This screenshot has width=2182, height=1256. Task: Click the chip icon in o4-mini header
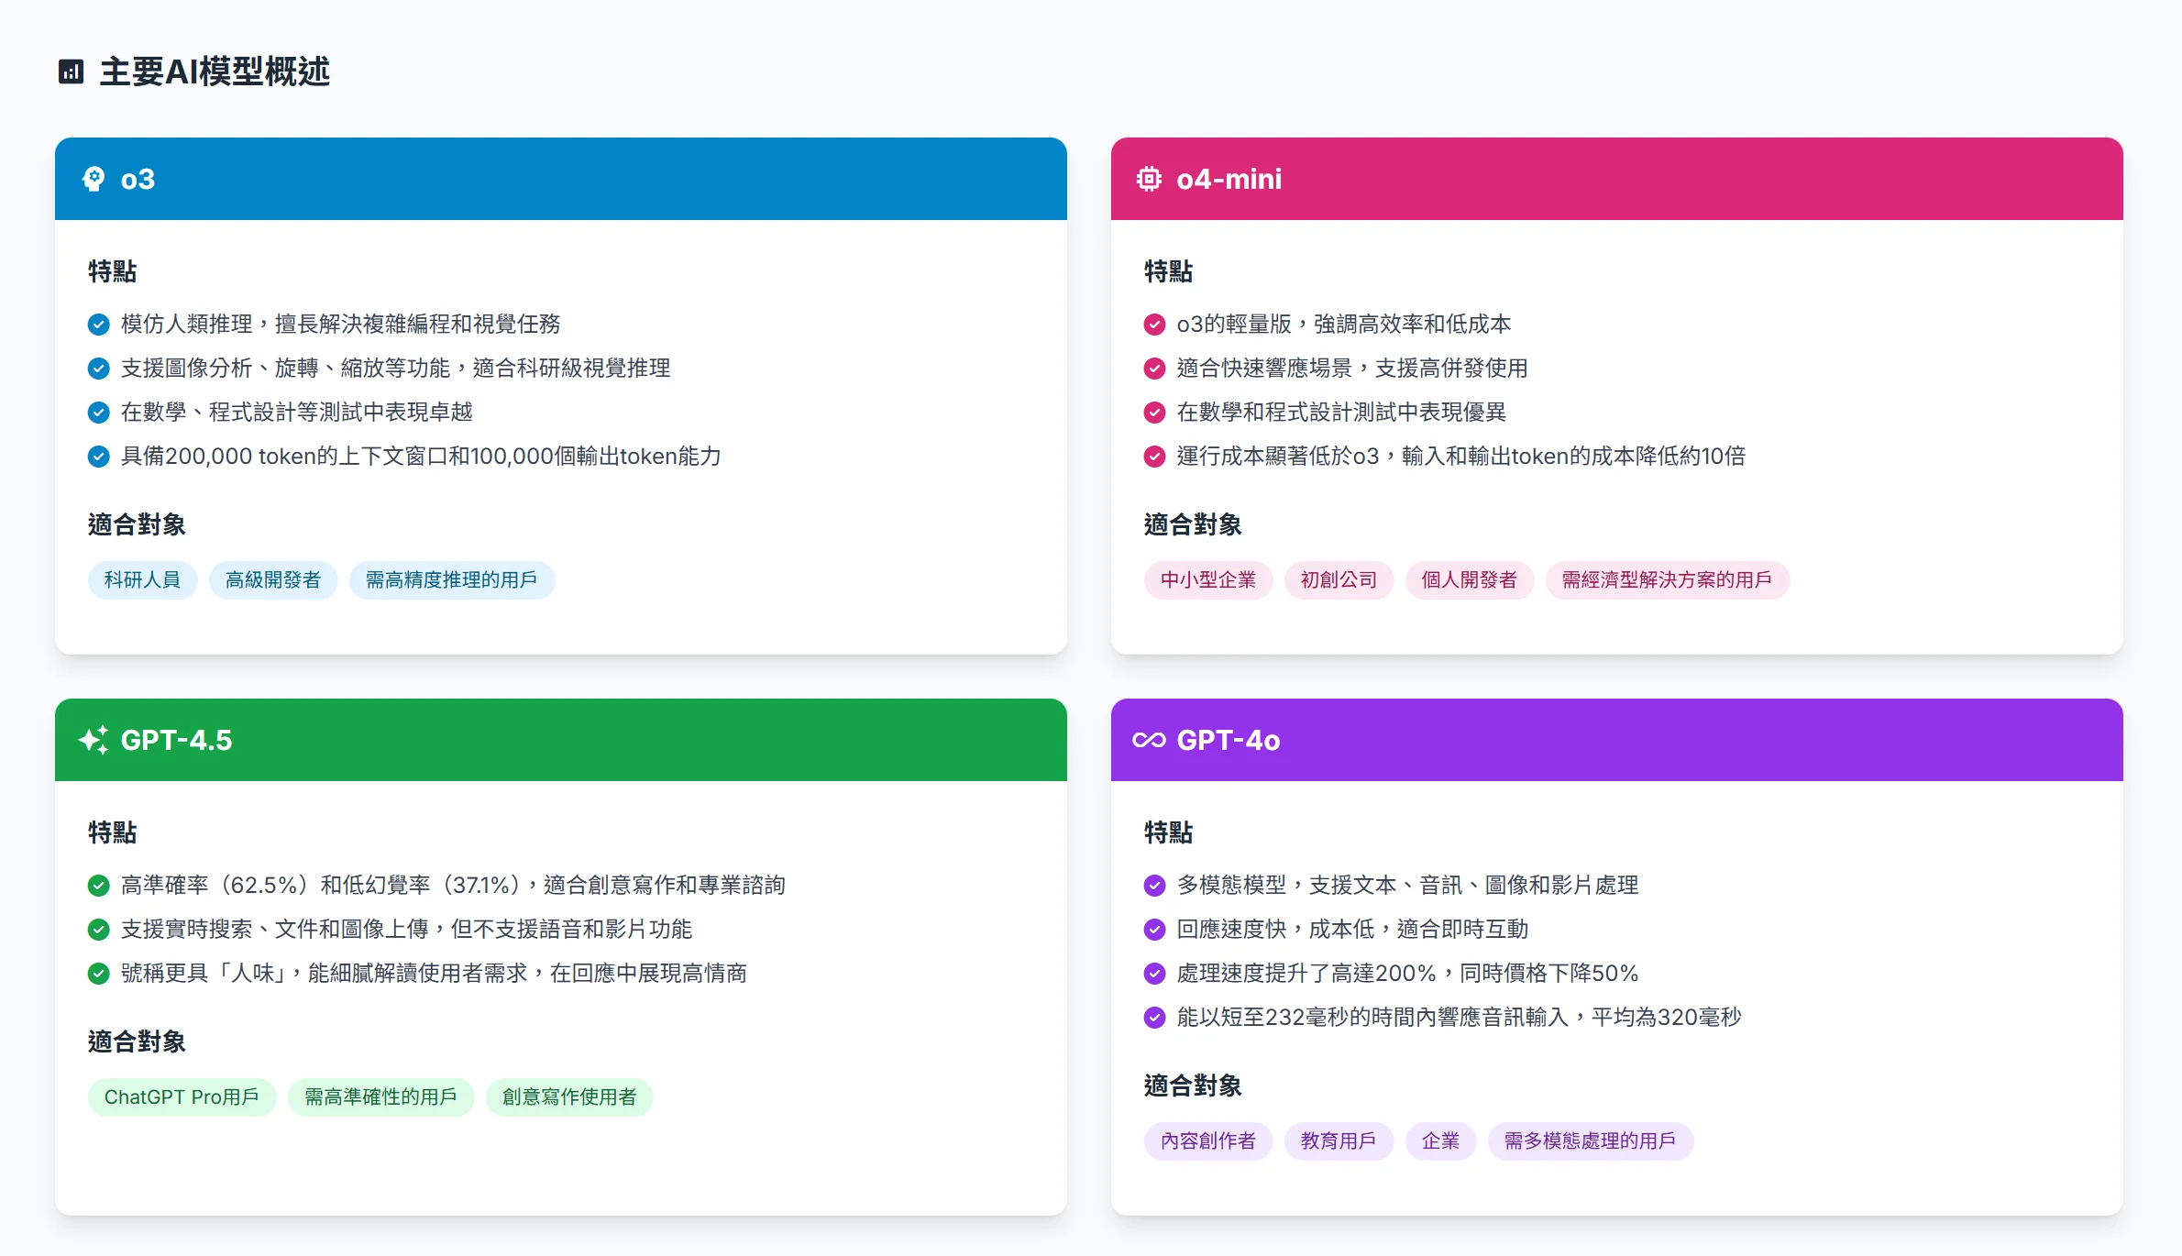tap(1149, 179)
